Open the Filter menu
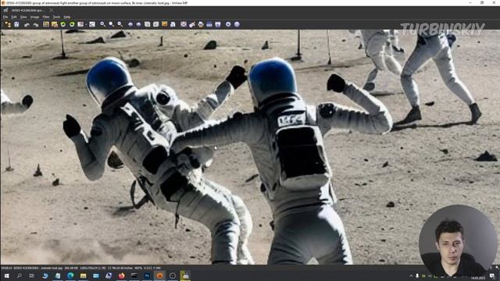This screenshot has width=500, height=281. [46, 17]
